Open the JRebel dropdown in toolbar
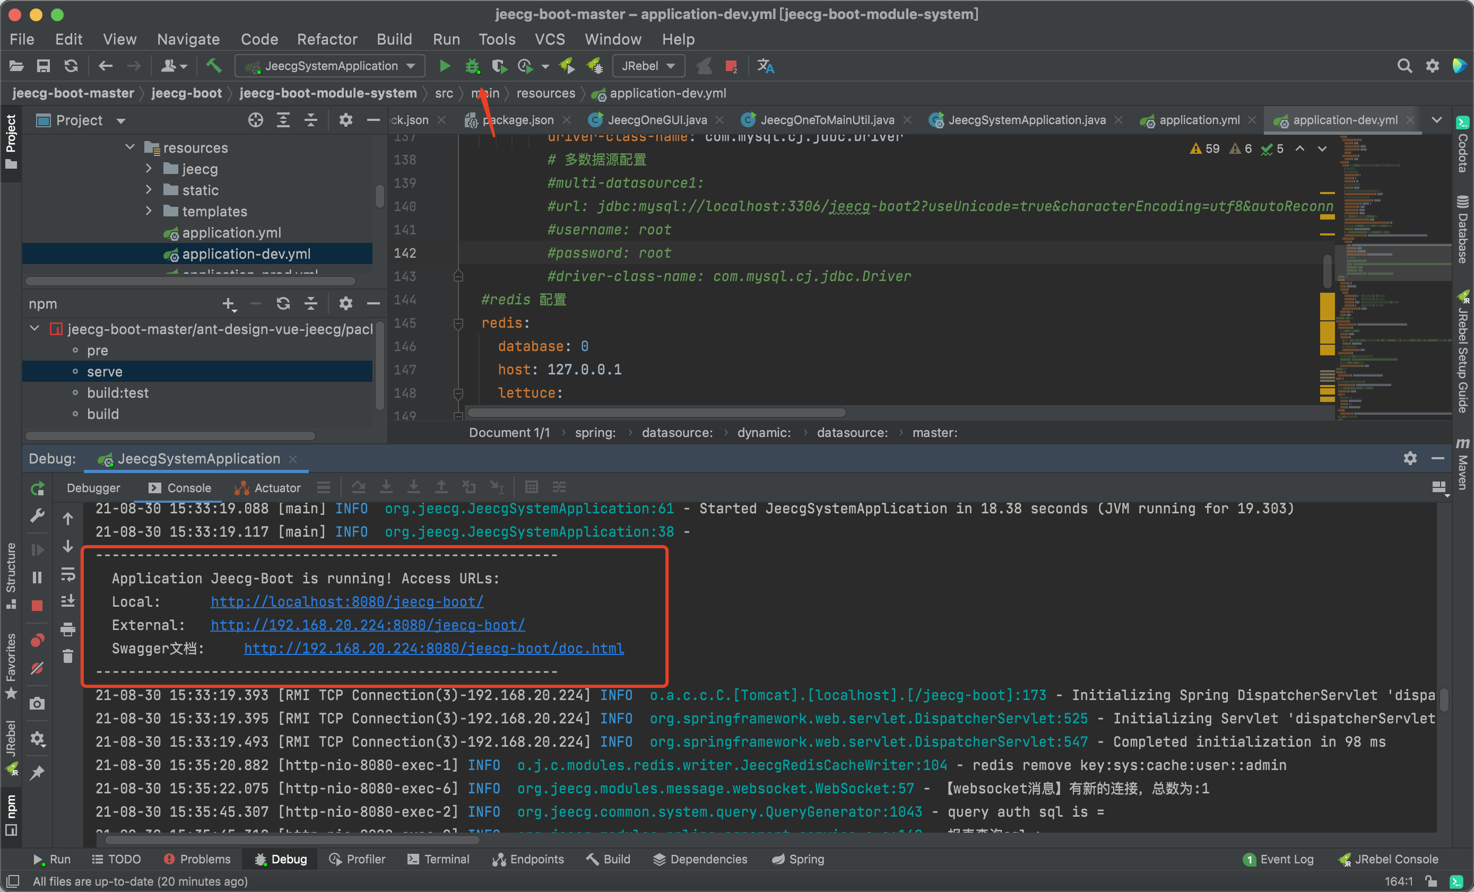The height and width of the screenshot is (892, 1474). 648,66
